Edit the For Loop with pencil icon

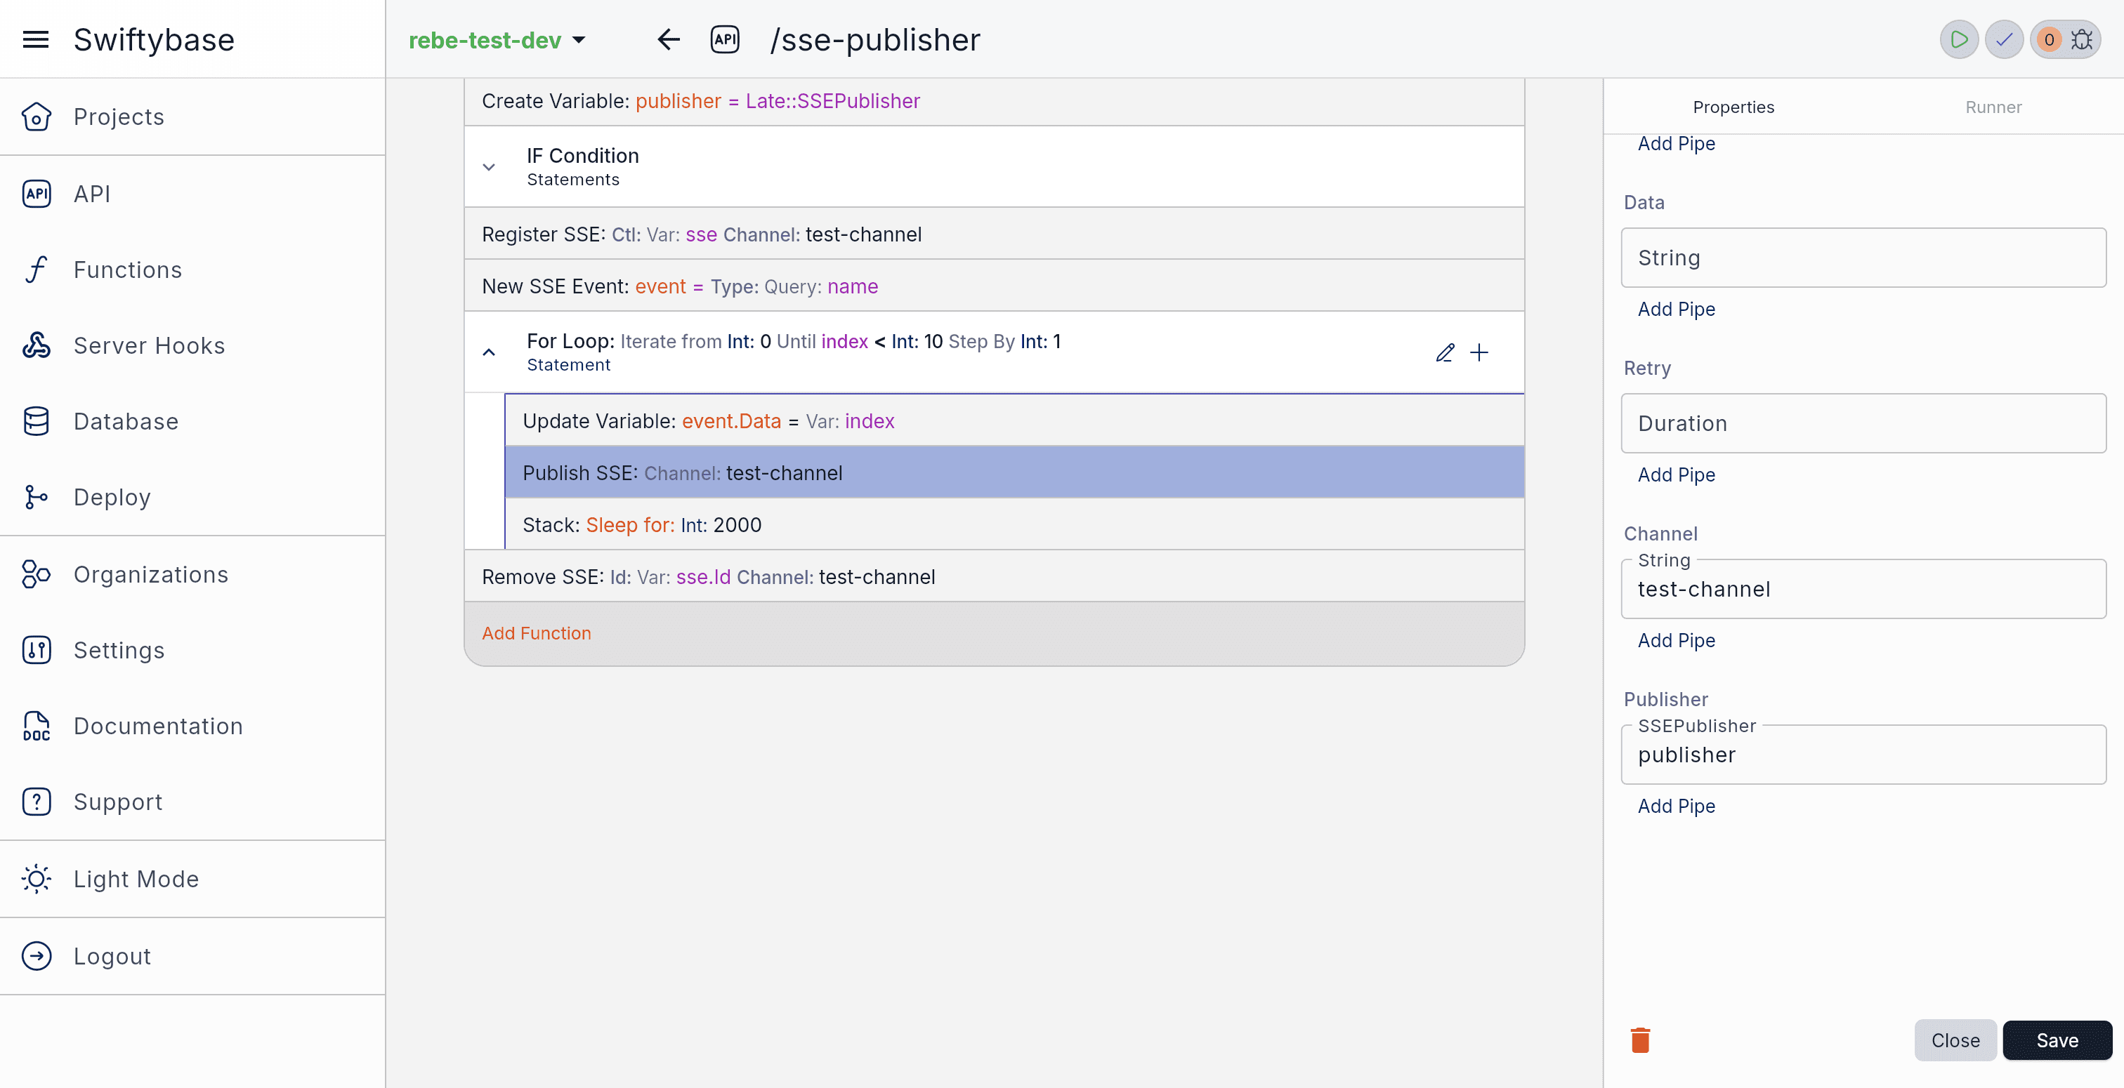pyautogui.click(x=1445, y=353)
